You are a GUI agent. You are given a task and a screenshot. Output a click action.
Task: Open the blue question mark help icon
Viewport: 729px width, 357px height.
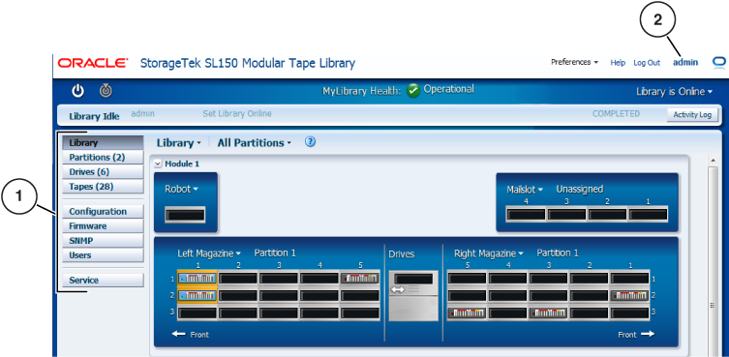coord(310,142)
